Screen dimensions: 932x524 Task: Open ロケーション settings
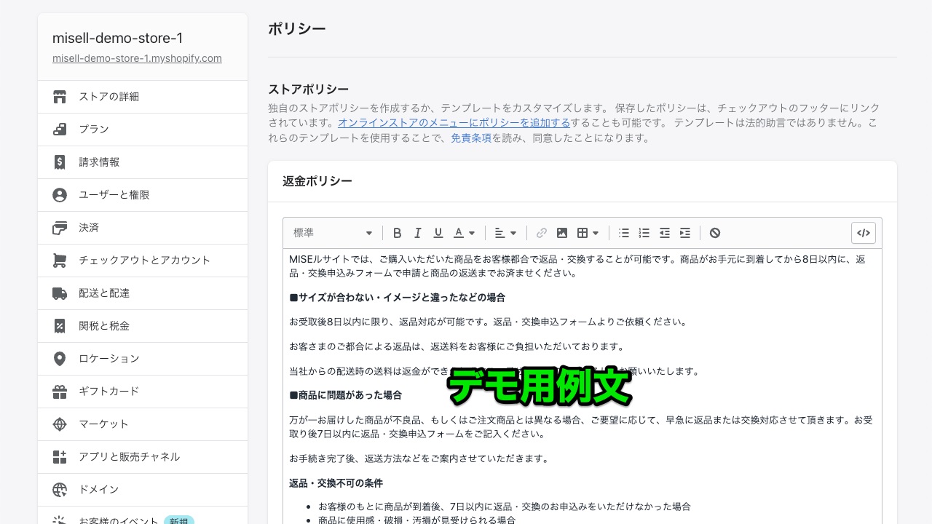(x=143, y=359)
